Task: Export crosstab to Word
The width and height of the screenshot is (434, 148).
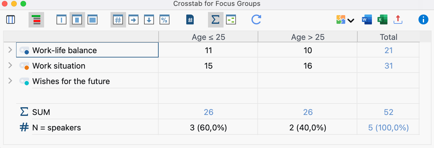Action: 367,20
